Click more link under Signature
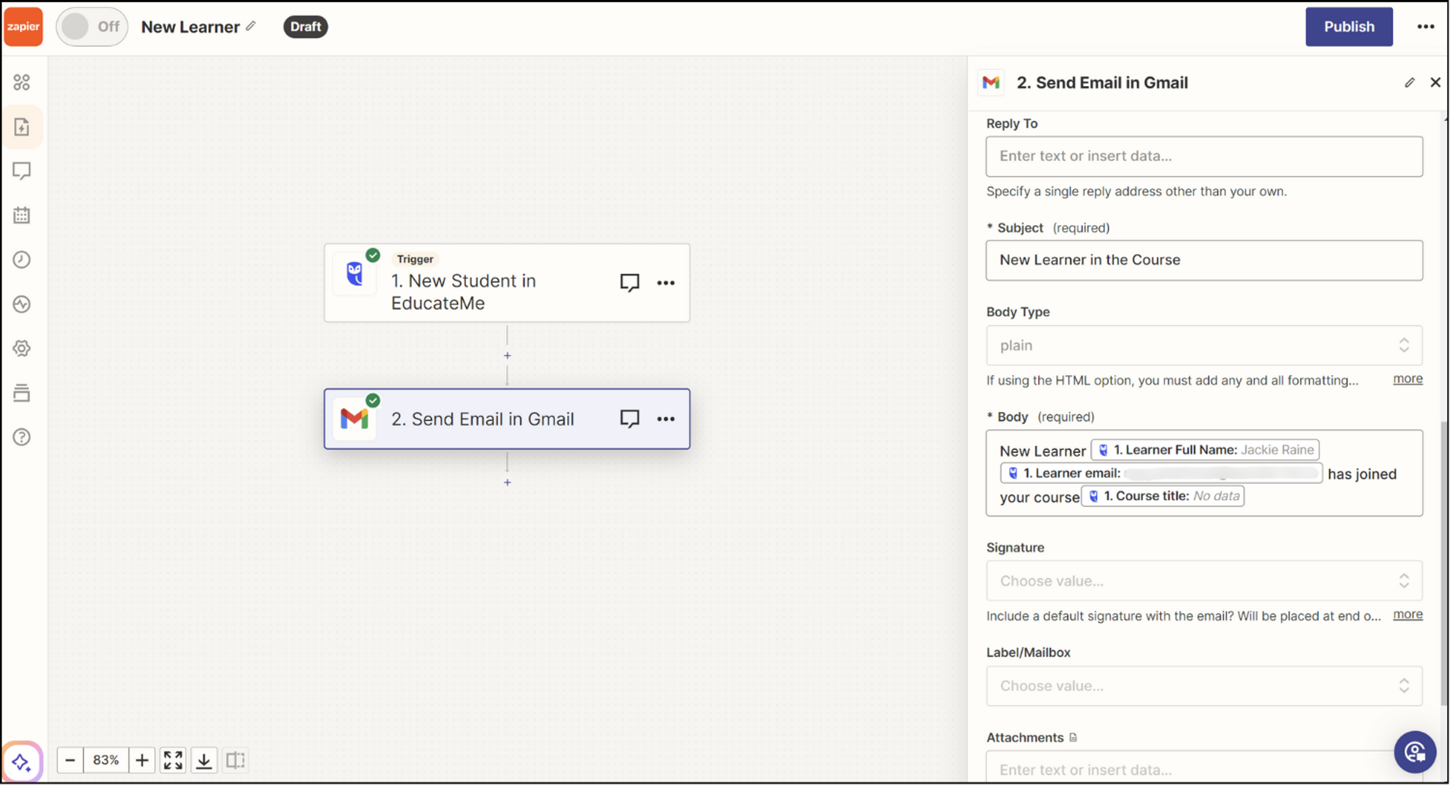The height and width of the screenshot is (789, 1451). [1407, 614]
